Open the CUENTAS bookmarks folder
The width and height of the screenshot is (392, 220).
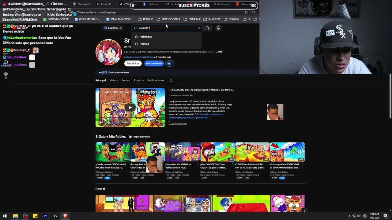click(x=232, y=19)
